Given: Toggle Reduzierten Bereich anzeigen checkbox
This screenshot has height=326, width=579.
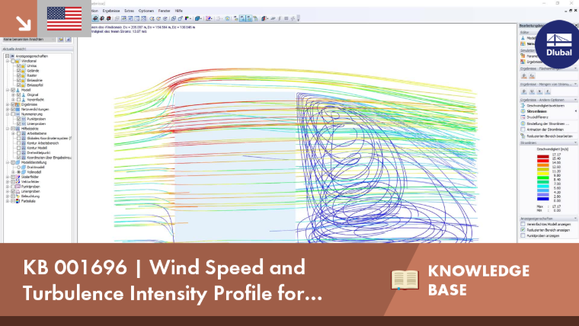Looking at the screenshot, I should (523, 229).
